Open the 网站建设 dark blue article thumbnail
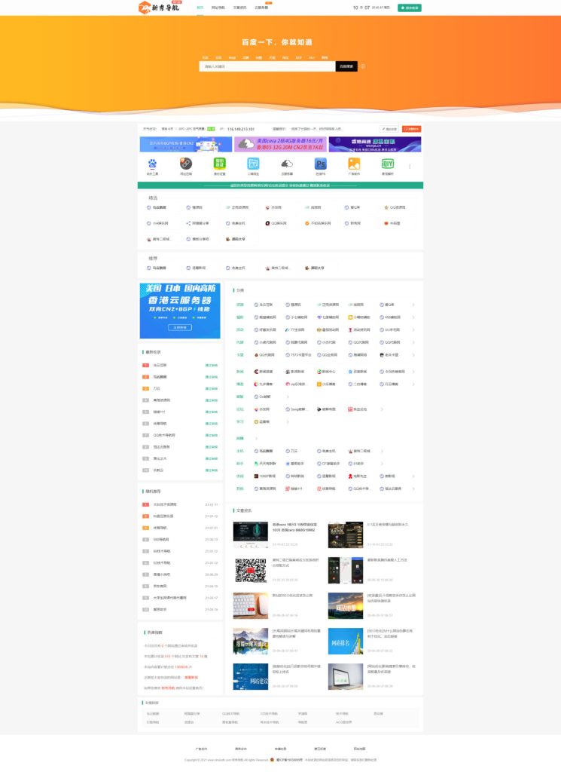The image size is (561, 772). point(251,676)
